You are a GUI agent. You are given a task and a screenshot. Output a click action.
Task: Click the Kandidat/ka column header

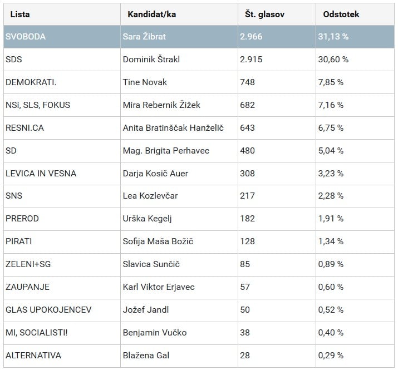point(151,14)
